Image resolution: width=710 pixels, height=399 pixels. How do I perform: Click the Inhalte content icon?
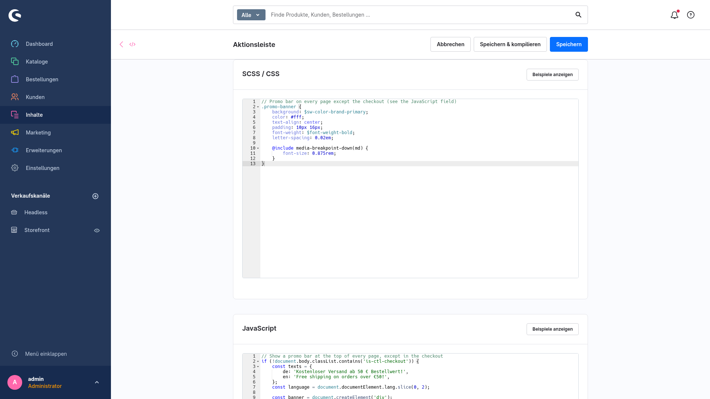(15, 115)
